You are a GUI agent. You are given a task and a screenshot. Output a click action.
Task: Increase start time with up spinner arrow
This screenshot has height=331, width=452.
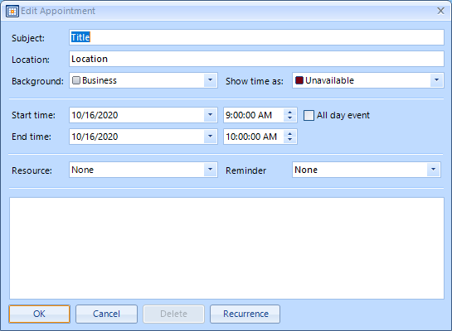click(290, 112)
